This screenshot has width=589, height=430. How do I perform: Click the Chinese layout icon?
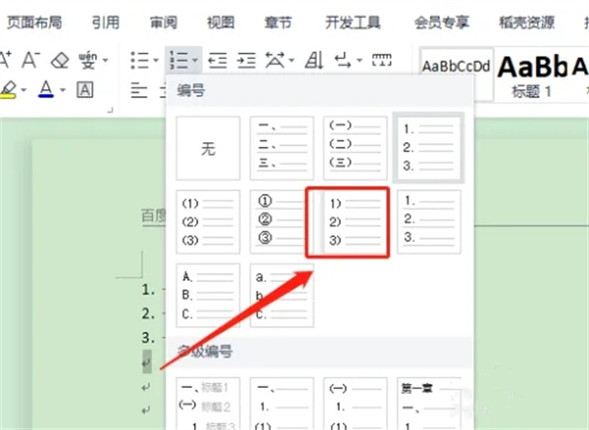(275, 60)
